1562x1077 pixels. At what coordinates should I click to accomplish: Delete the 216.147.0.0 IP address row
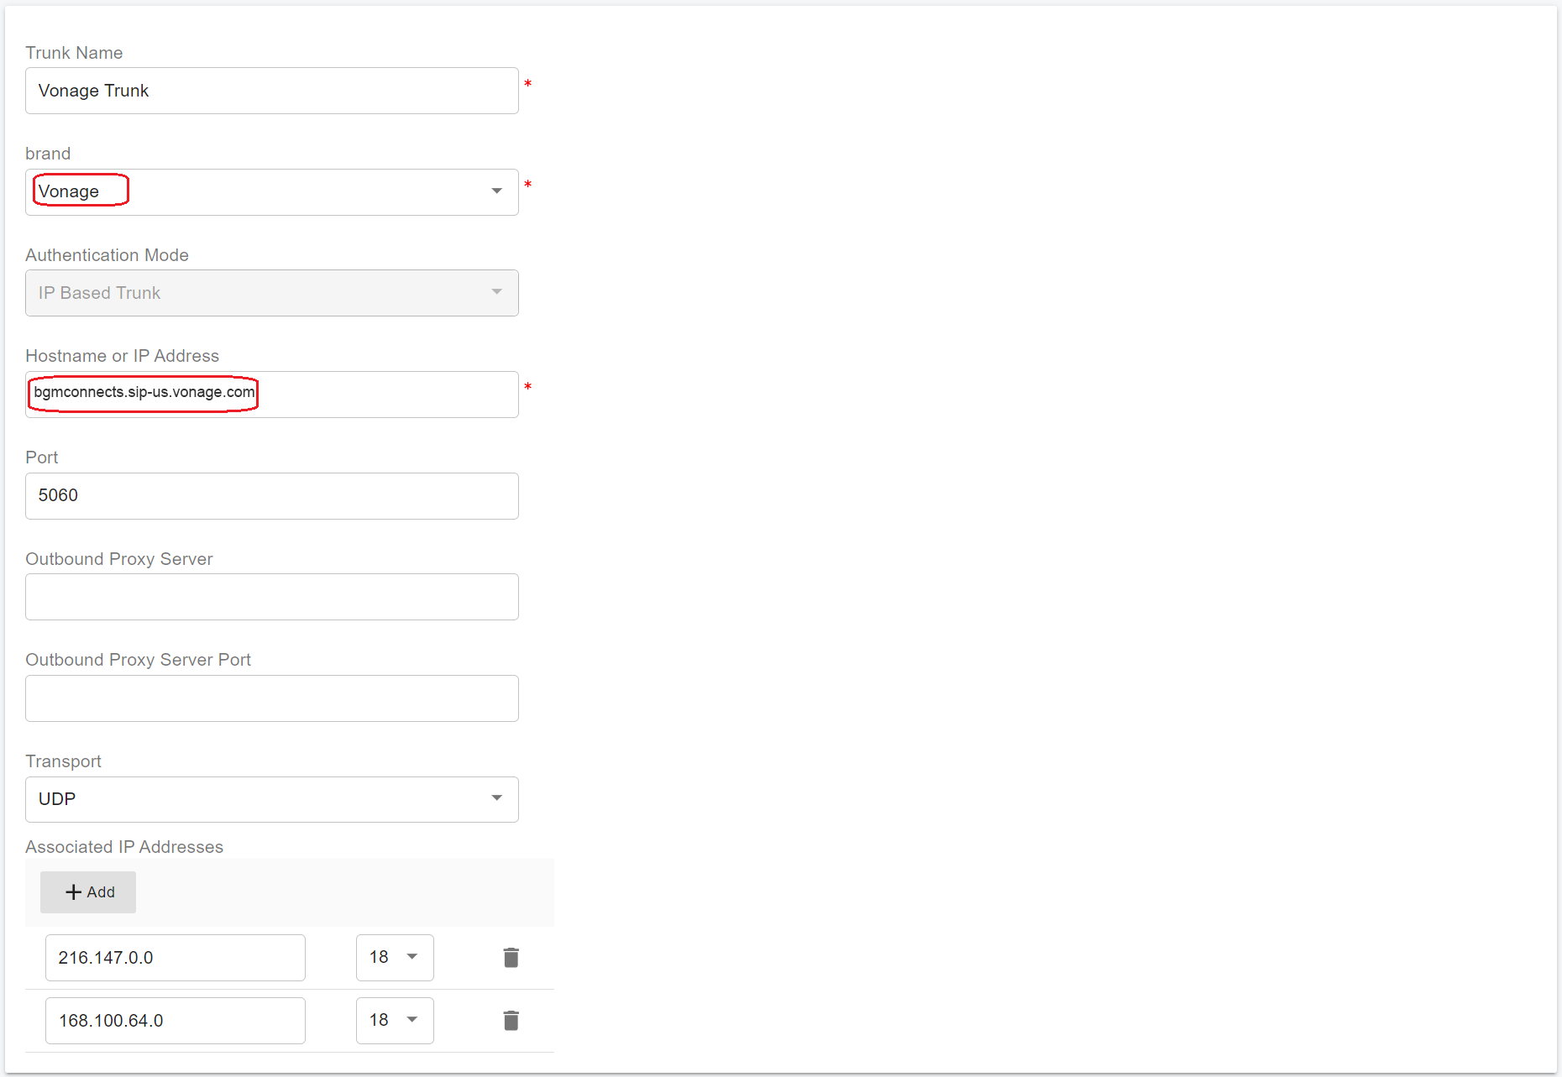(x=511, y=958)
